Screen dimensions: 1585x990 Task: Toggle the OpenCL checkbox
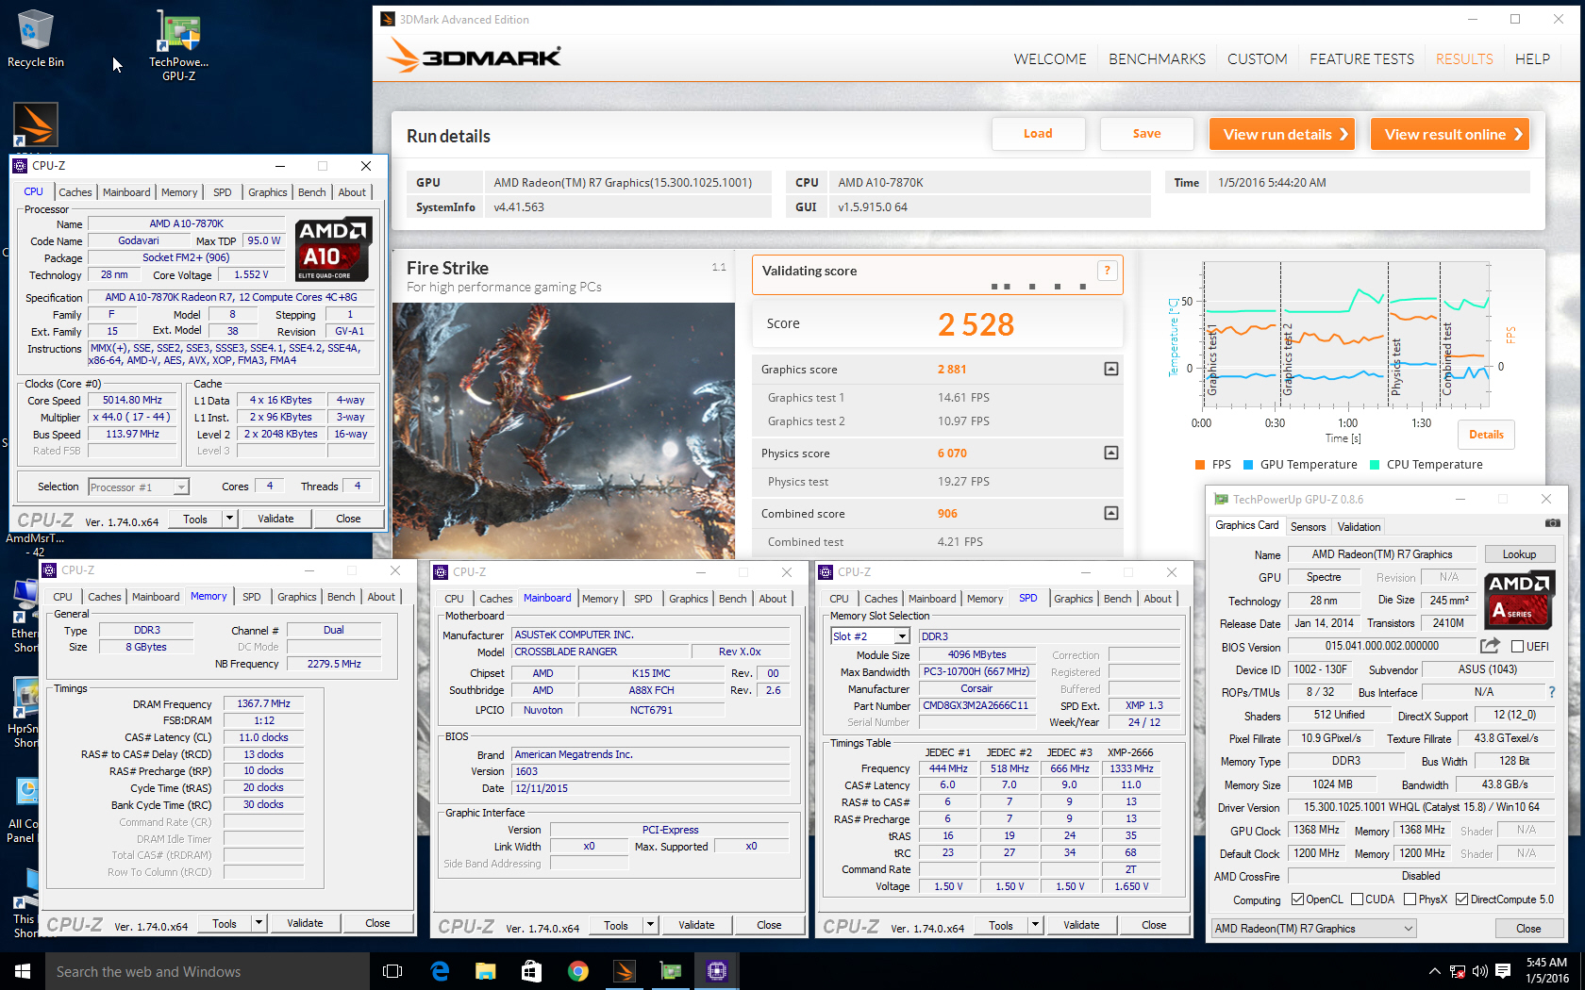(x=1297, y=899)
